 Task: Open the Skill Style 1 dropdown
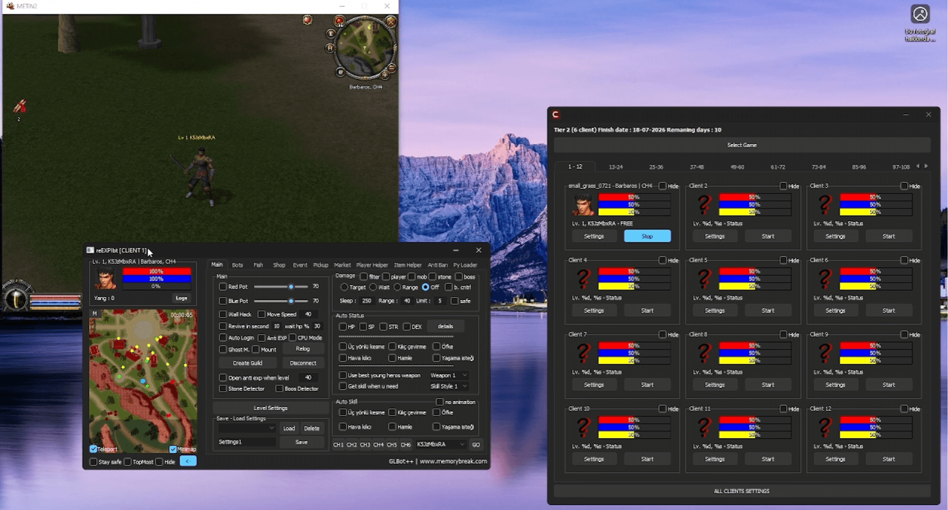coord(449,386)
